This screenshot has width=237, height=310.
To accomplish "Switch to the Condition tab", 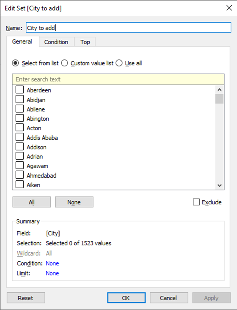I will (x=56, y=42).
